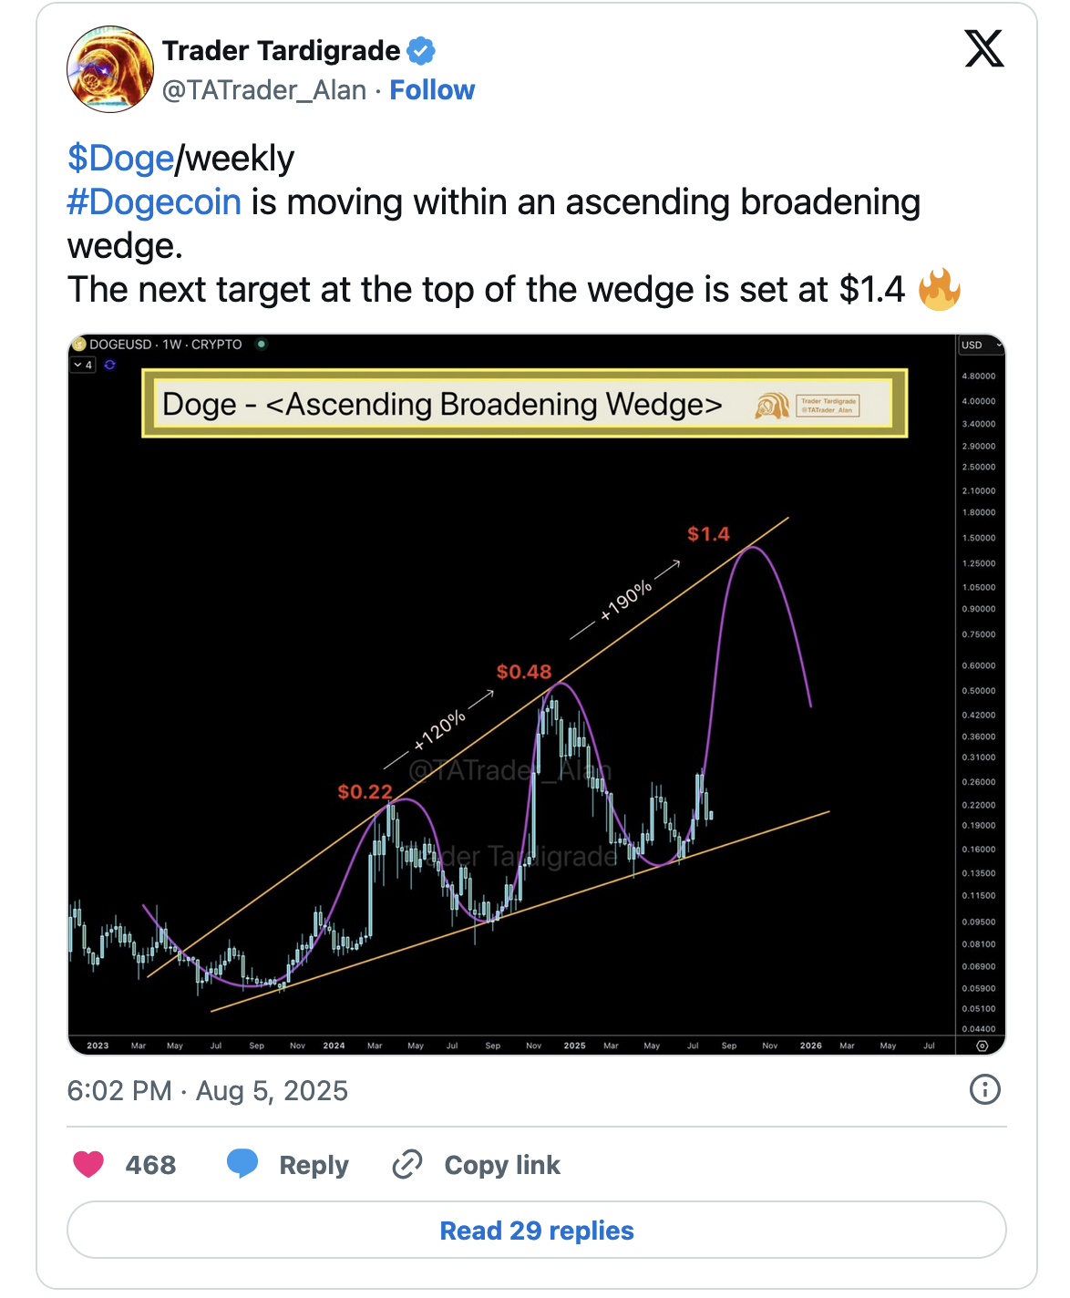
Task: Click the X logo icon
Action: 983,49
